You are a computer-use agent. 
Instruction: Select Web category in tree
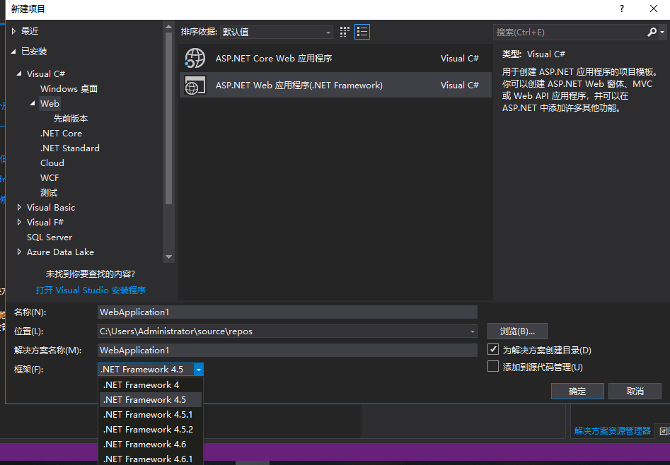click(x=50, y=103)
